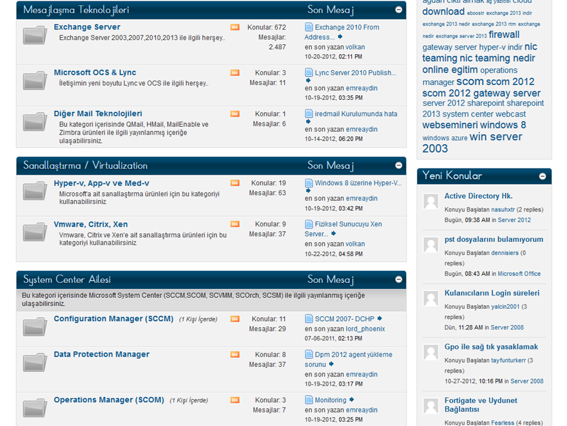Open RSS feed for Data Protection Manager
Viewport: 567px width, 426px height.
pyautogui.click(x=235, y=355)
